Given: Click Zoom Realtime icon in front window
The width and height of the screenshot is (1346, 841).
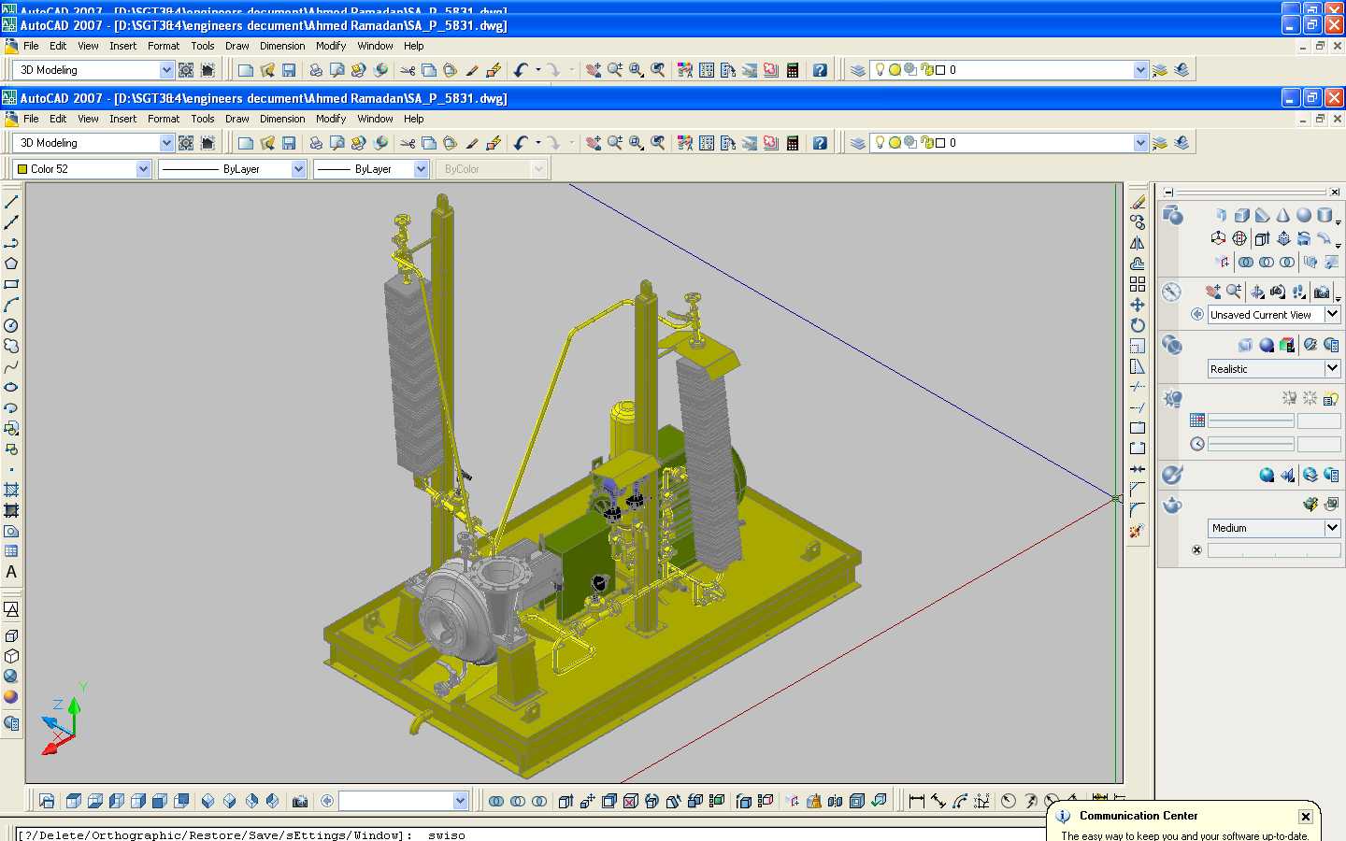Looking at the screenshot, I should click(615, 143).
